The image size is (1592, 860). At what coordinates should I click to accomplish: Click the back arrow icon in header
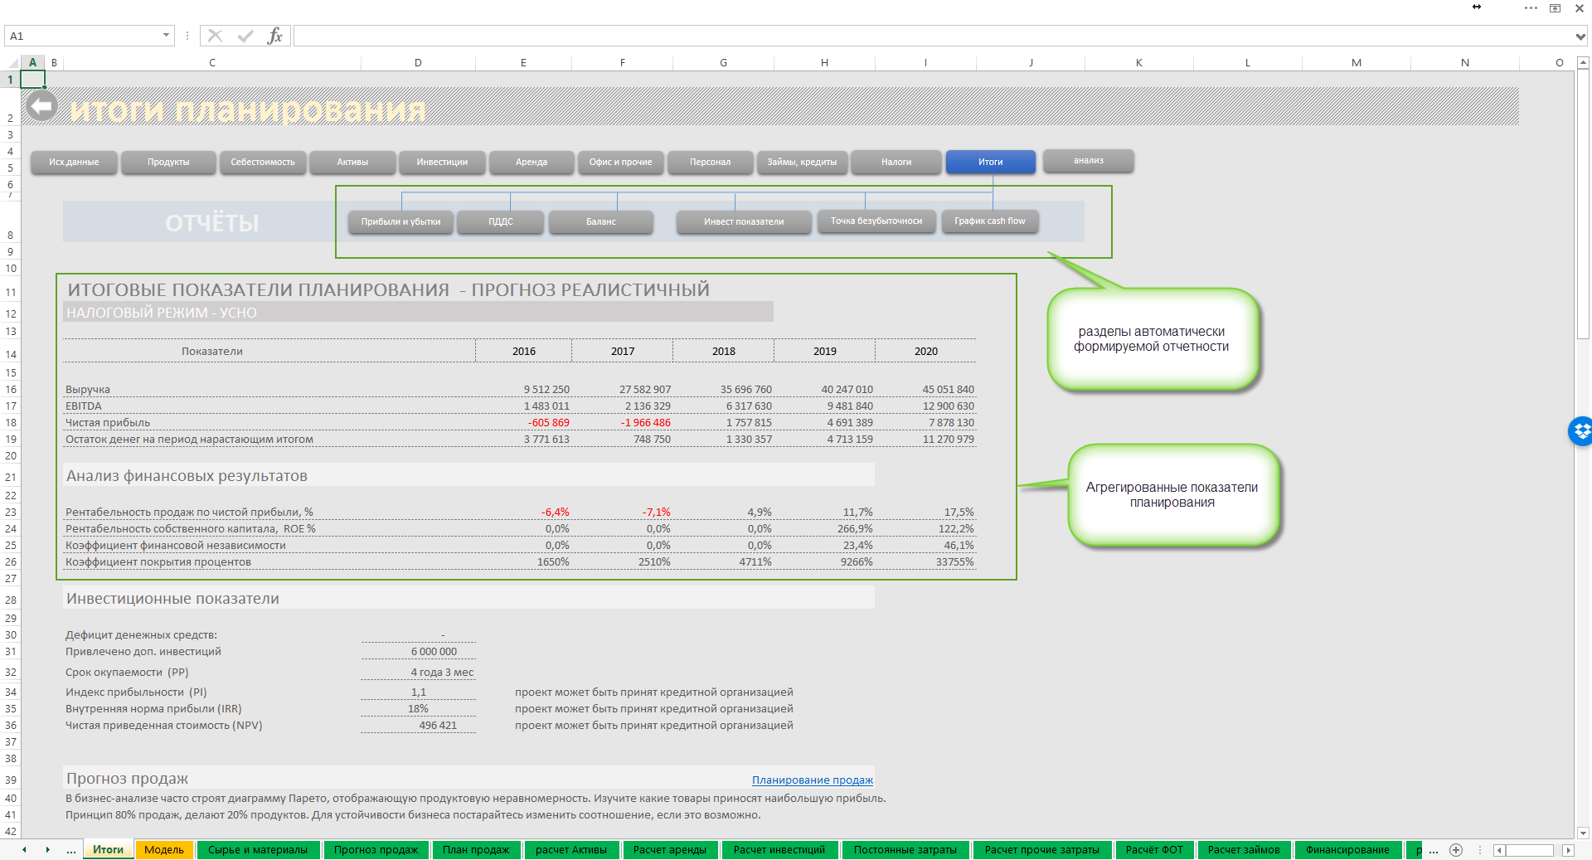coord(41,107)
